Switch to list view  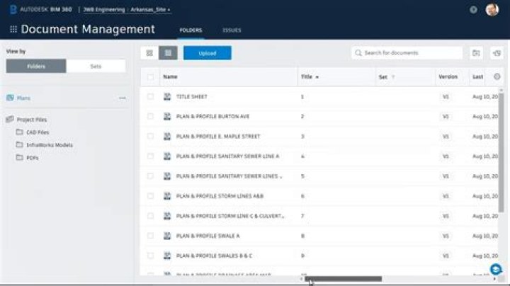click(x=168, y=53)
